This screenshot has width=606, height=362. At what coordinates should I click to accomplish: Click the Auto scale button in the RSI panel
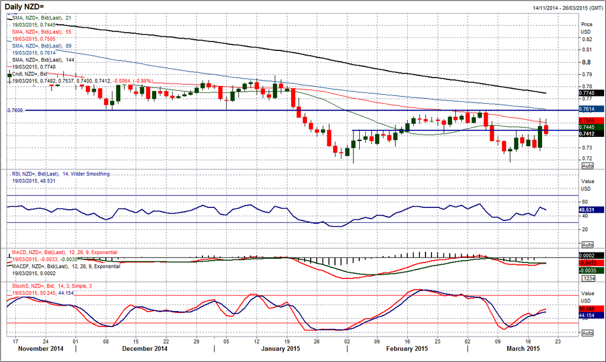pyautogui.click(x=588, y=245)
